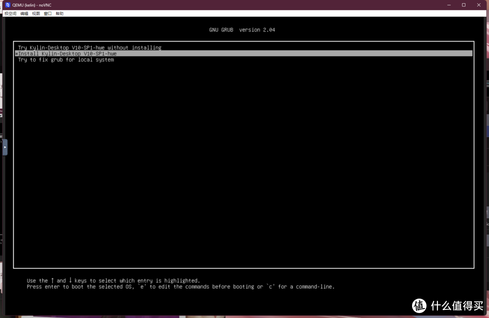Open the 窗口 menu

[48, 14]
